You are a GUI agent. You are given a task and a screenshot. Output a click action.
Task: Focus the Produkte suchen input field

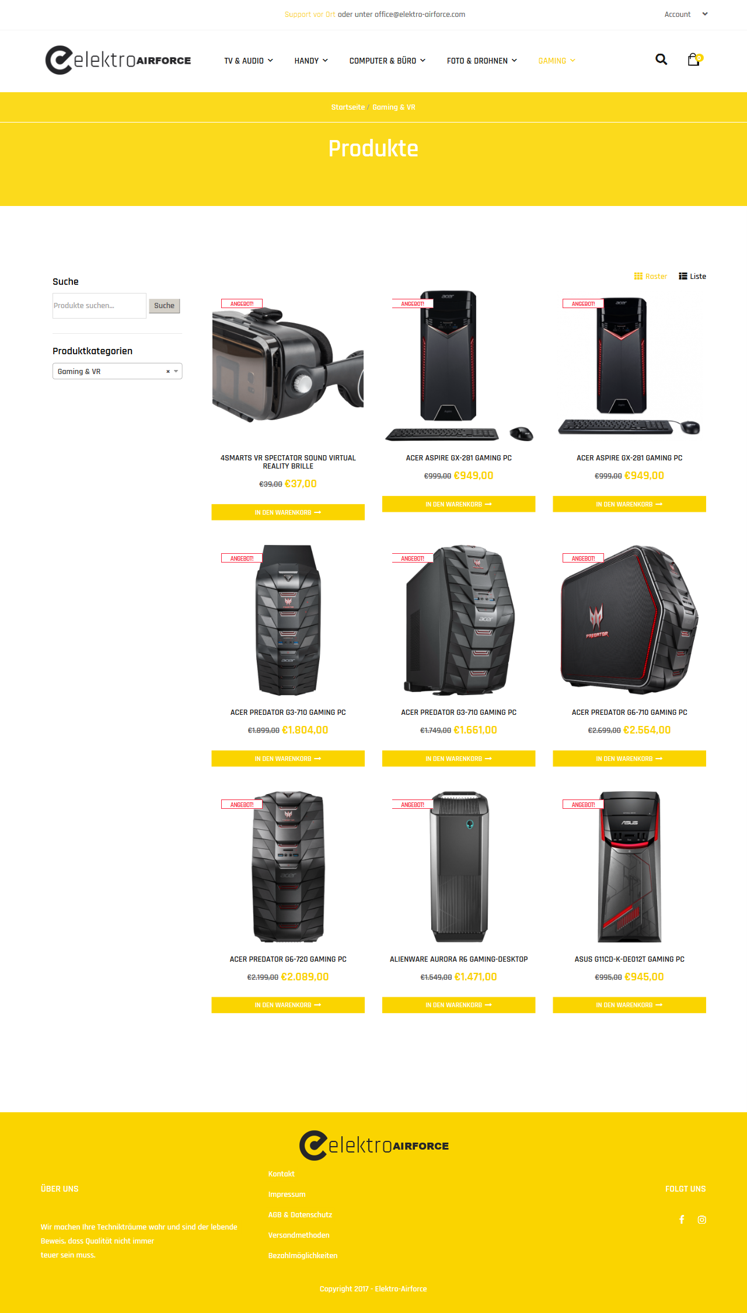[99, 306]
